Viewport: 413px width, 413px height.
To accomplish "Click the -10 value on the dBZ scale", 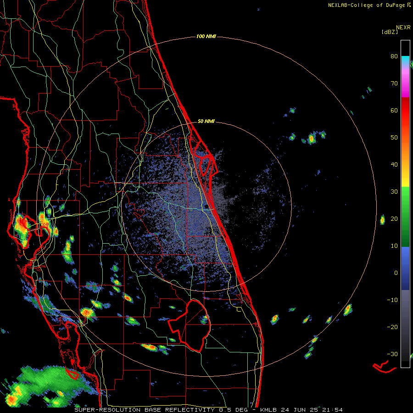I will (x=392, y=300).
